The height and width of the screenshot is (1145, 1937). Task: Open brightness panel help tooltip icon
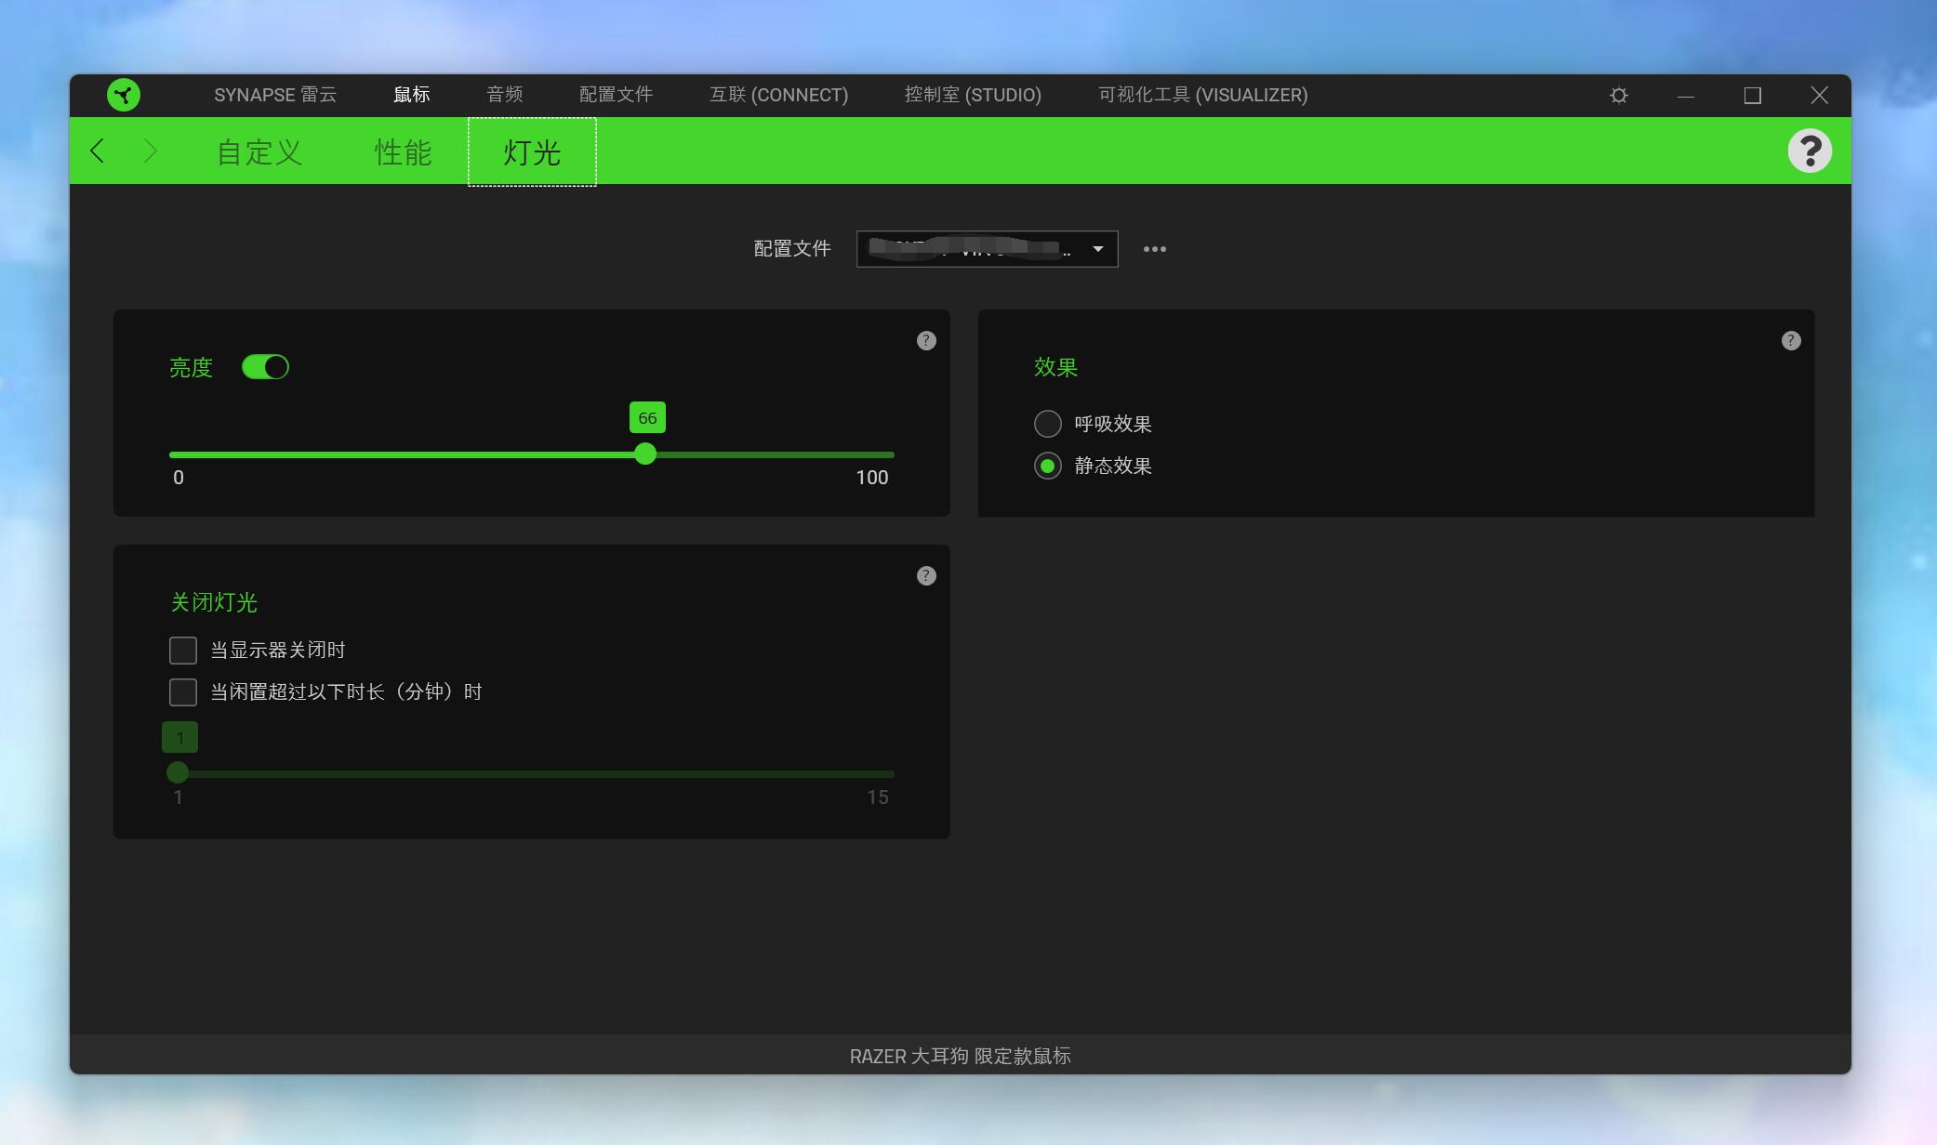click(926, 340)
